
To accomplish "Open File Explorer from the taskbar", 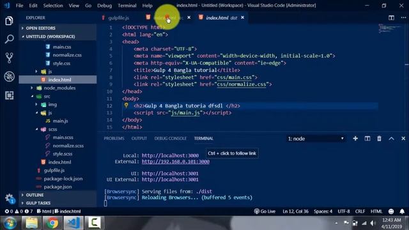I will click(31, 223).
